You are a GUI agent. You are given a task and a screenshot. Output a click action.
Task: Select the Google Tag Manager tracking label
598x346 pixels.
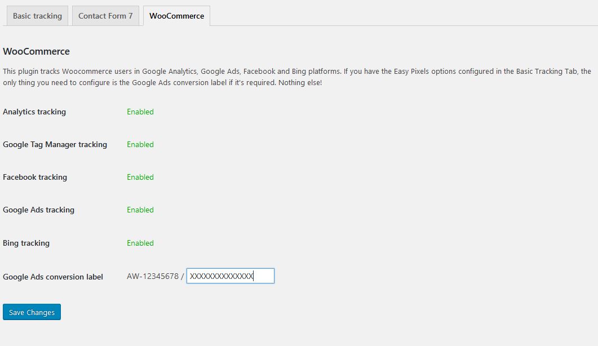[x=55, y=144]
